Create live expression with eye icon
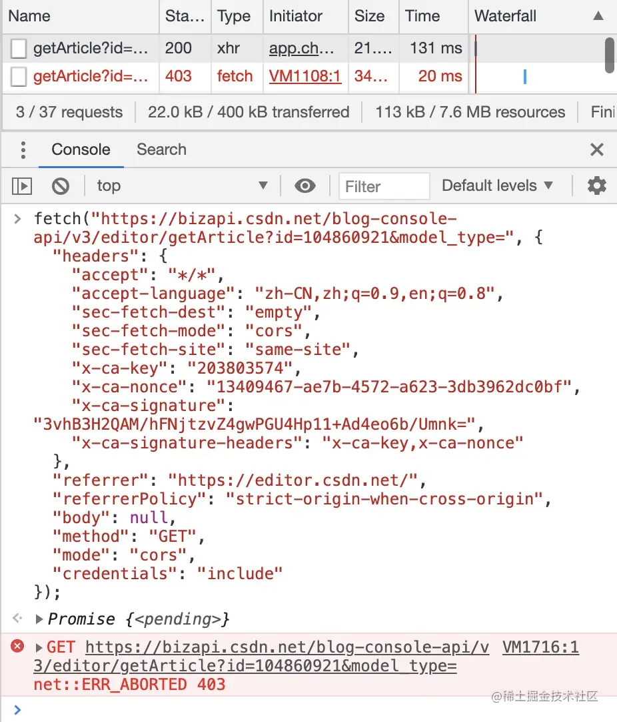The width and height of the screenshot is (617, 722). [x=305, y=186]
